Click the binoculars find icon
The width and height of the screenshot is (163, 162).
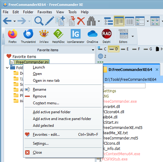tap(91, 21)
